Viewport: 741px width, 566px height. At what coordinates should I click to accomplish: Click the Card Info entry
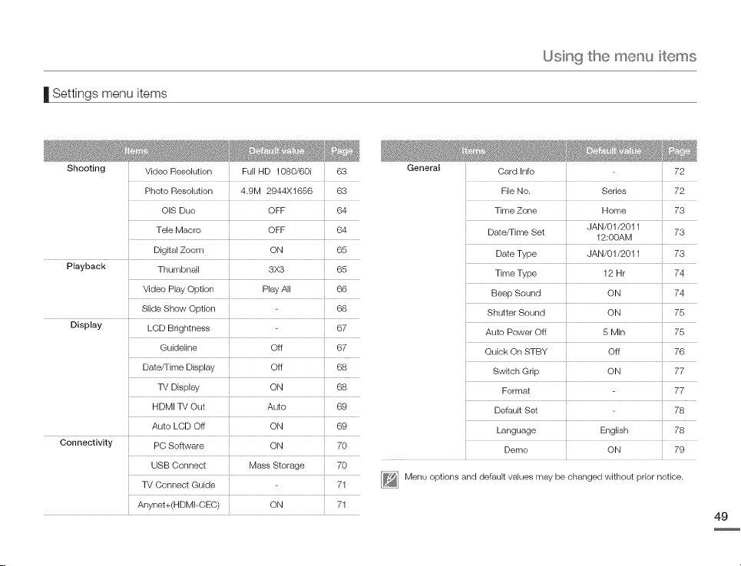pyautogui.click(x=515, y=171)
